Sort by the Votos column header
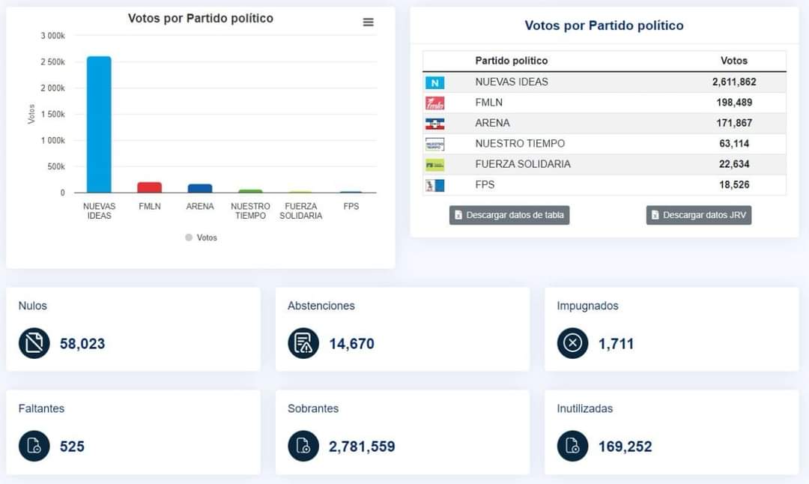Viewport: 809px width, 484px height. pyautogui.click(x=733, y=61)
